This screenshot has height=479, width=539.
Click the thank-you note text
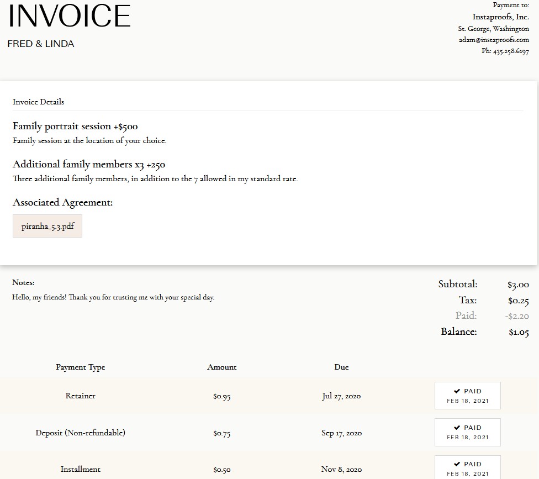pos(113,297)
